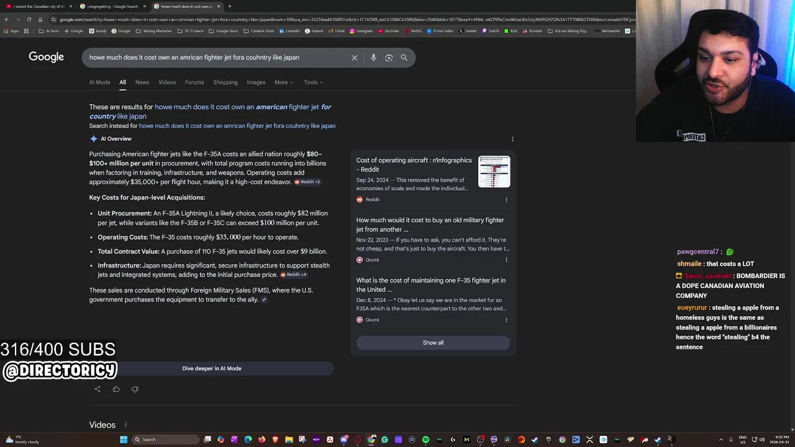
Task: Open 'What is the cost of maintaining' Quora result
Action: pos(430,285)
